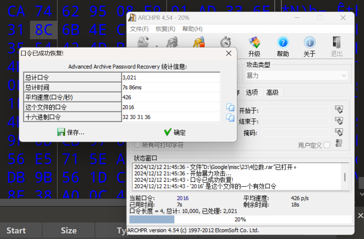
Task: Click the 3,021 total passwords cell
Action: tap(171, 77)
